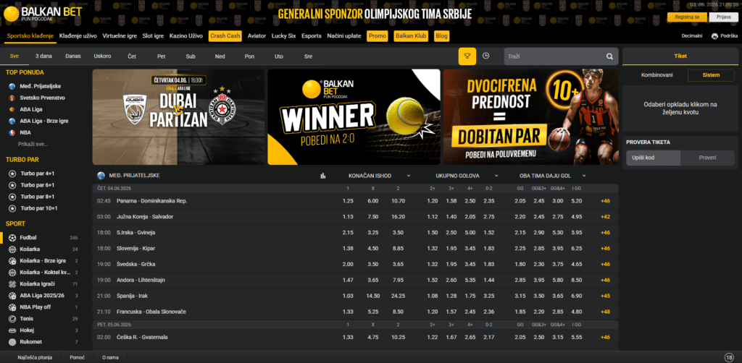Open the statistics bar chart icon

[x=322, y=176]
